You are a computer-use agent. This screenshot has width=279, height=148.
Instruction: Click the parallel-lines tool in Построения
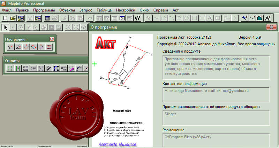pyautogui.click(x=49, y=47)
